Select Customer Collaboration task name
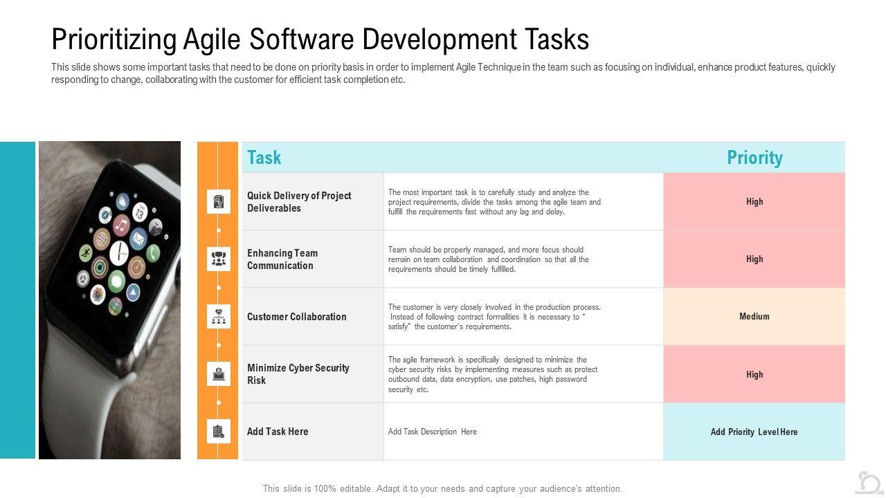The height and width of the screenshot is (498, 886). [296, 317]
